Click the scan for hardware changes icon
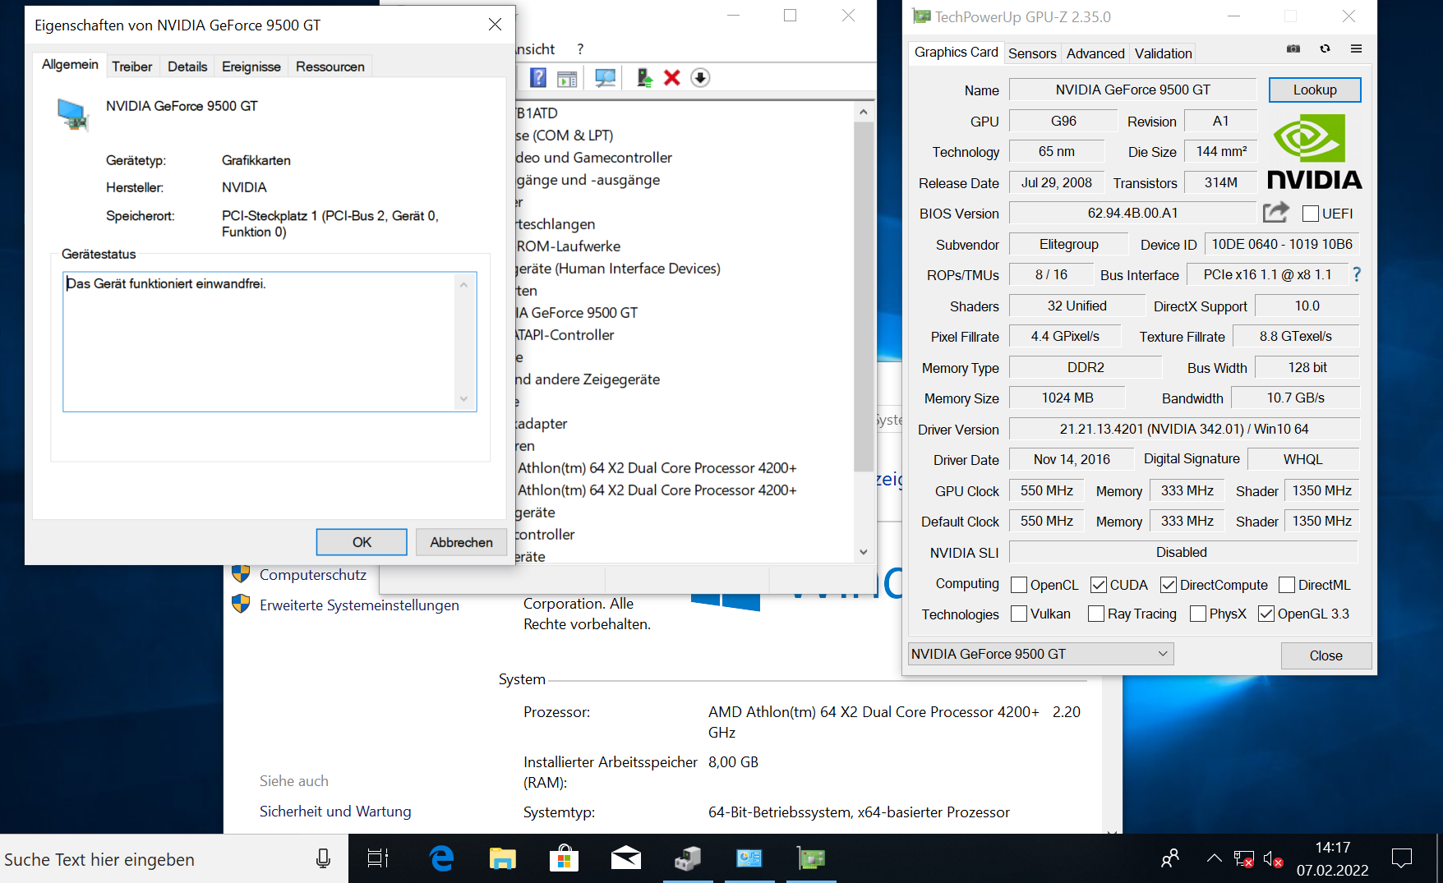Screen dimensions: 1443x883 pyautogui.click(x=606, y=78)
